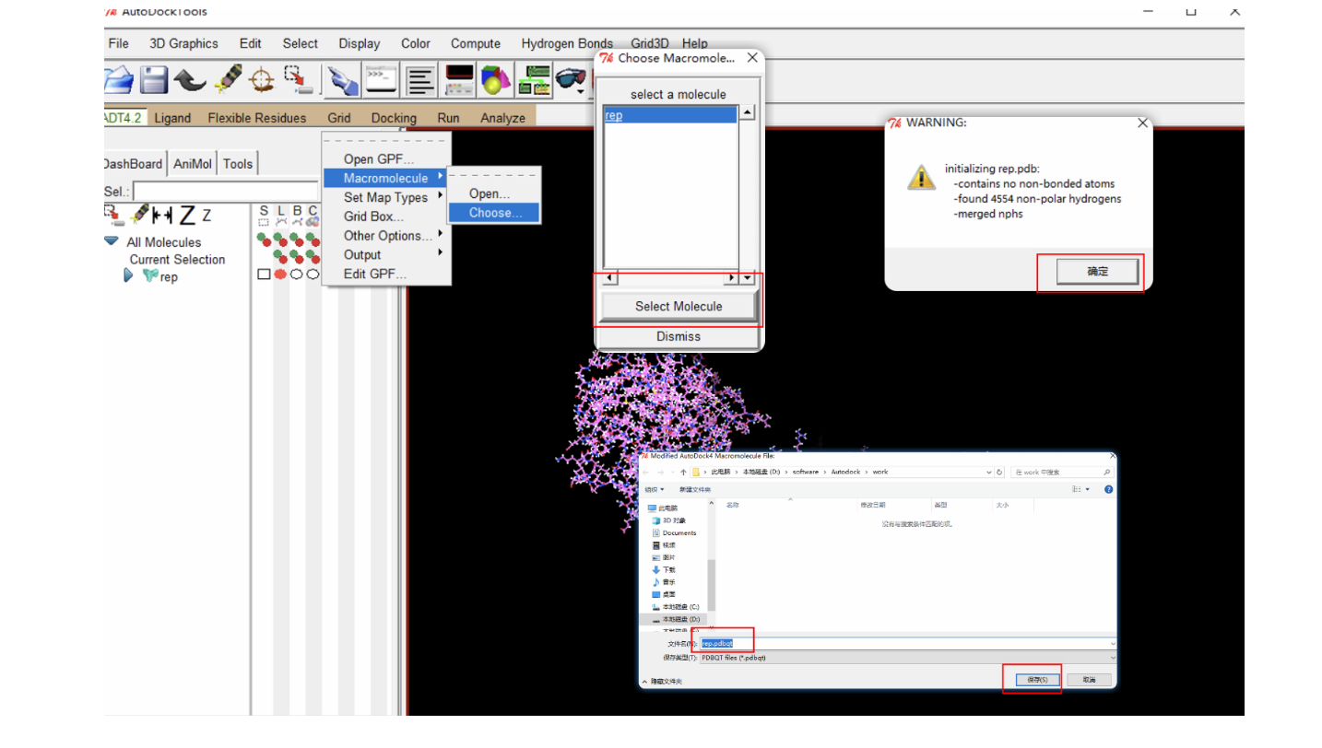Image resolution: width=1322 pixels, height=748 pixels.
Task: Click the 确定 OK button in WARNING dialog
Action: tap(1097, 272)
